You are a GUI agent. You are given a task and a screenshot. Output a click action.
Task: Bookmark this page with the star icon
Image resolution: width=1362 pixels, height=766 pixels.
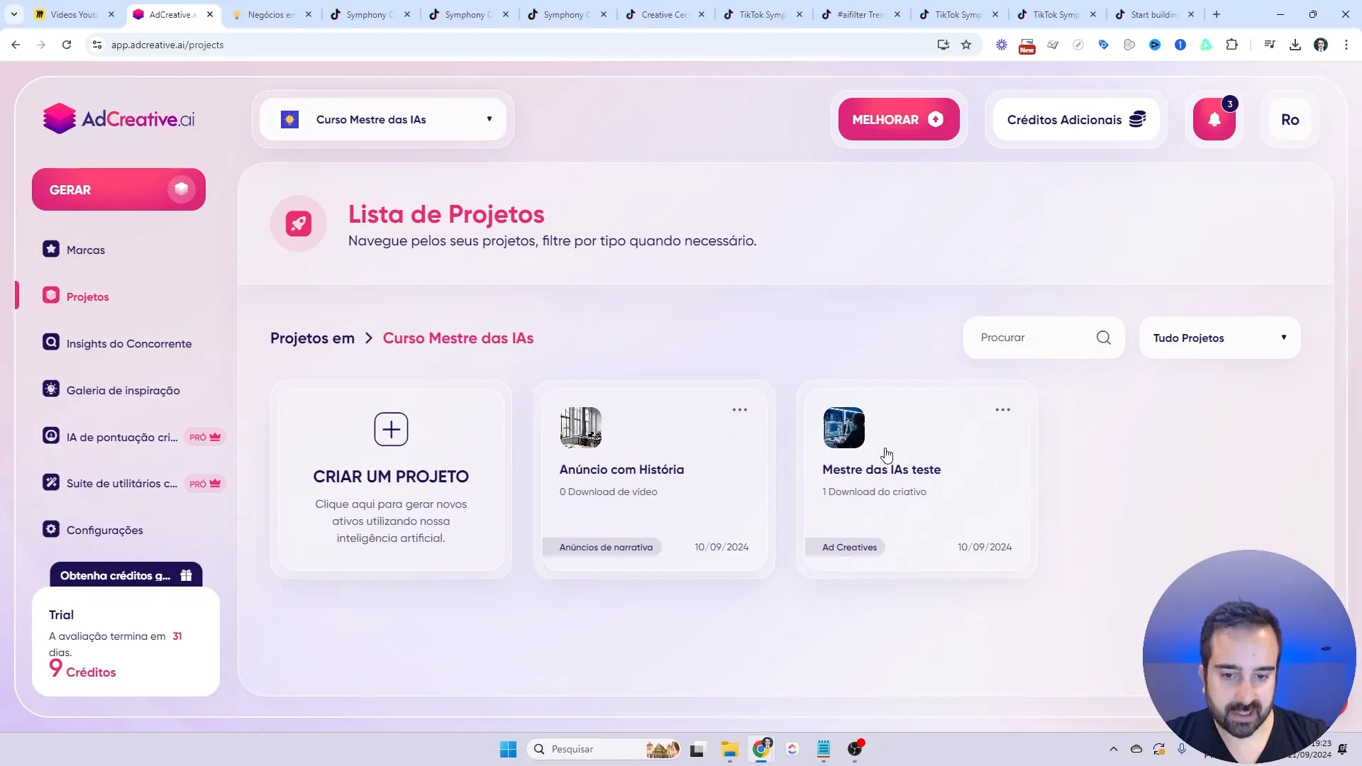(966, 45)
